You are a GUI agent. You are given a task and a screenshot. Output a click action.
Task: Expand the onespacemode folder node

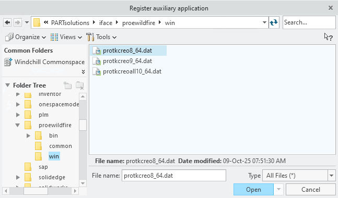[18, 105]
